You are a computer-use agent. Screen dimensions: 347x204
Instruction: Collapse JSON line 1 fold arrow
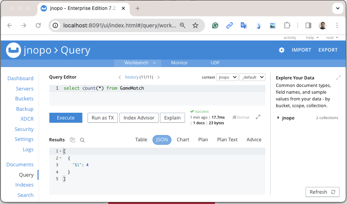60,151
